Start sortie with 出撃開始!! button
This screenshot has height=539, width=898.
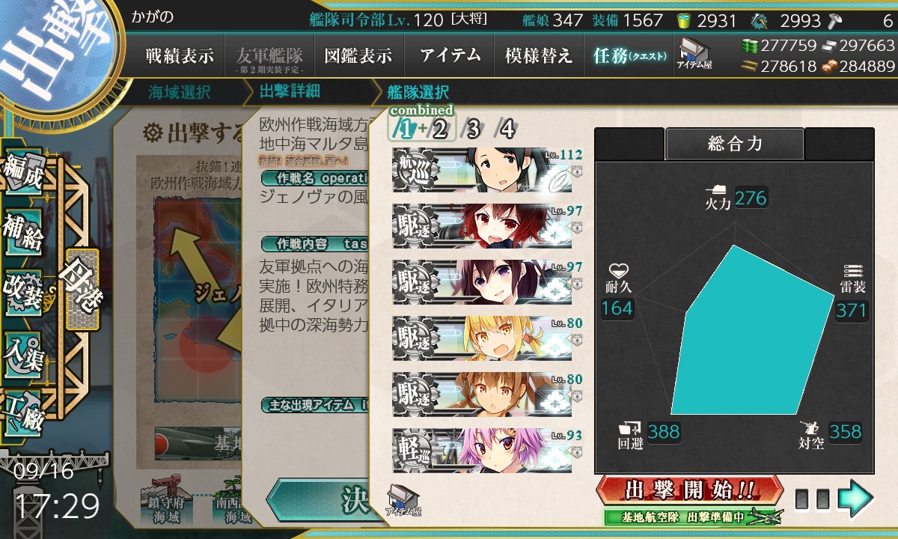point(689,490)
